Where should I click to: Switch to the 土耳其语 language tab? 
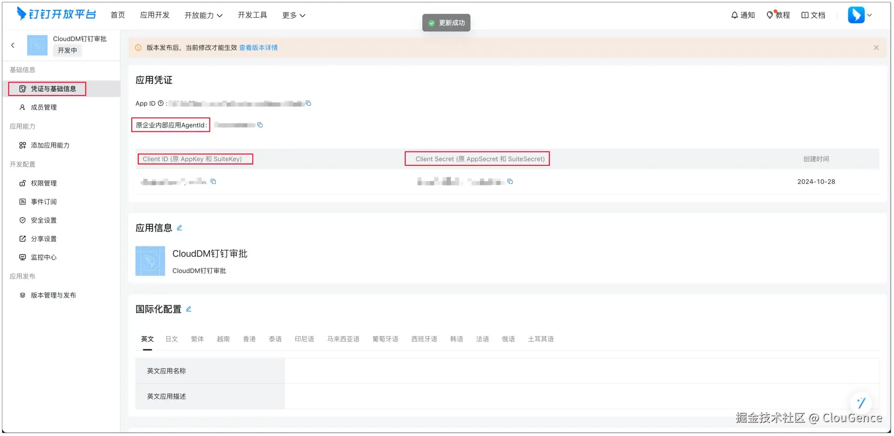click(x=541, y=339)
